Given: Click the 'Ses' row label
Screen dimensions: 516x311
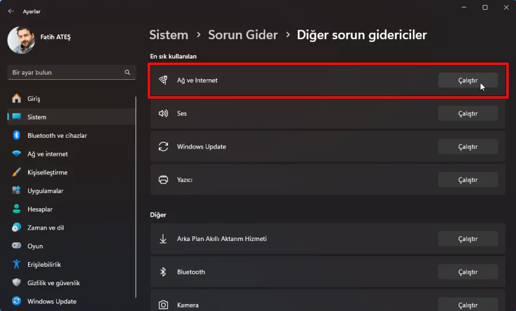Looking at the screenshot, I should click(x=182, y=114).
